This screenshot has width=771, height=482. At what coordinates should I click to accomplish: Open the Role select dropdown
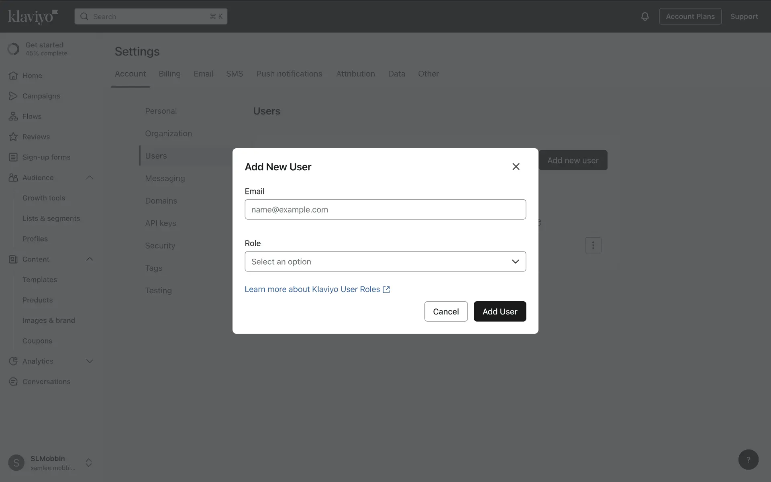pyautogui.click(x=385, y=261)
